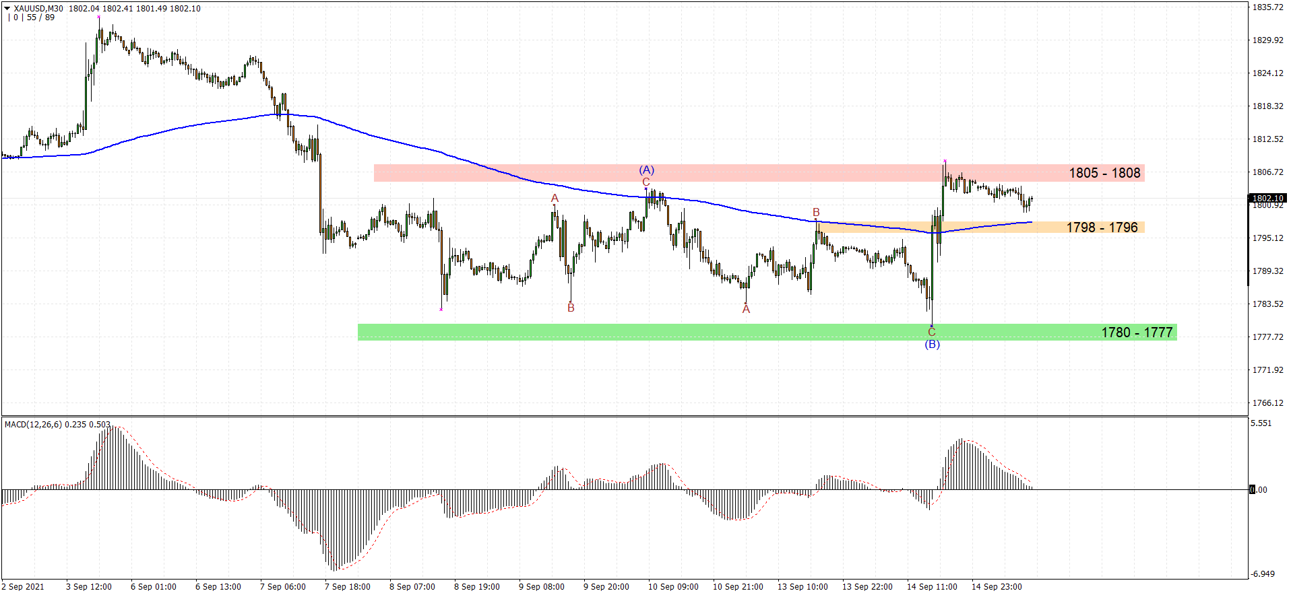The image size is (1291, 595).
Task: Click the 1795.12 price axis label
Action: (x=1267, y=238)
